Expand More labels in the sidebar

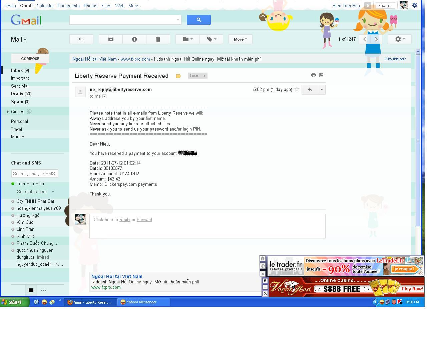coord(17,137)
